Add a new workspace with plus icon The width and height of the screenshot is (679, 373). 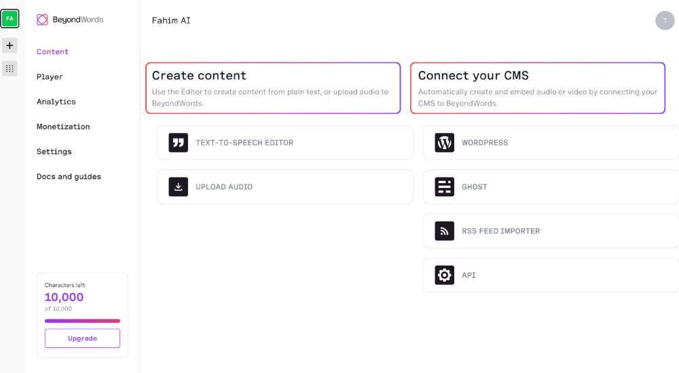[10, 45]
